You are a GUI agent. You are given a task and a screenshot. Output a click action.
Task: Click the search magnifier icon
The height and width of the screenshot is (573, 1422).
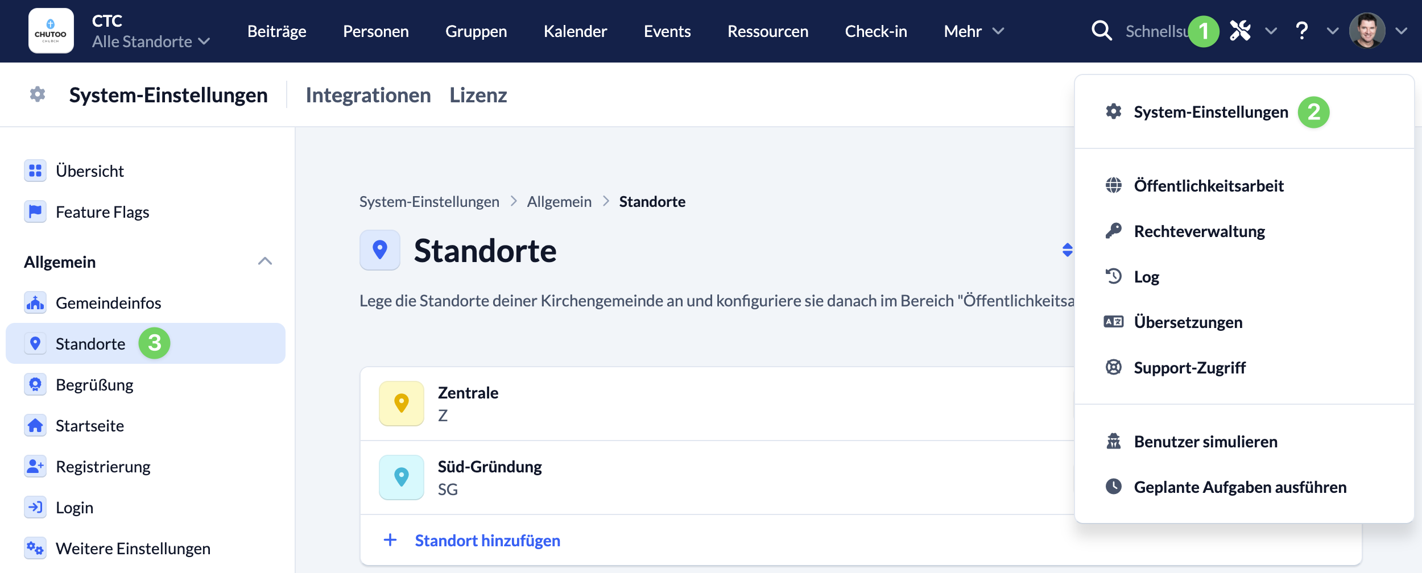pos(1101,31)
